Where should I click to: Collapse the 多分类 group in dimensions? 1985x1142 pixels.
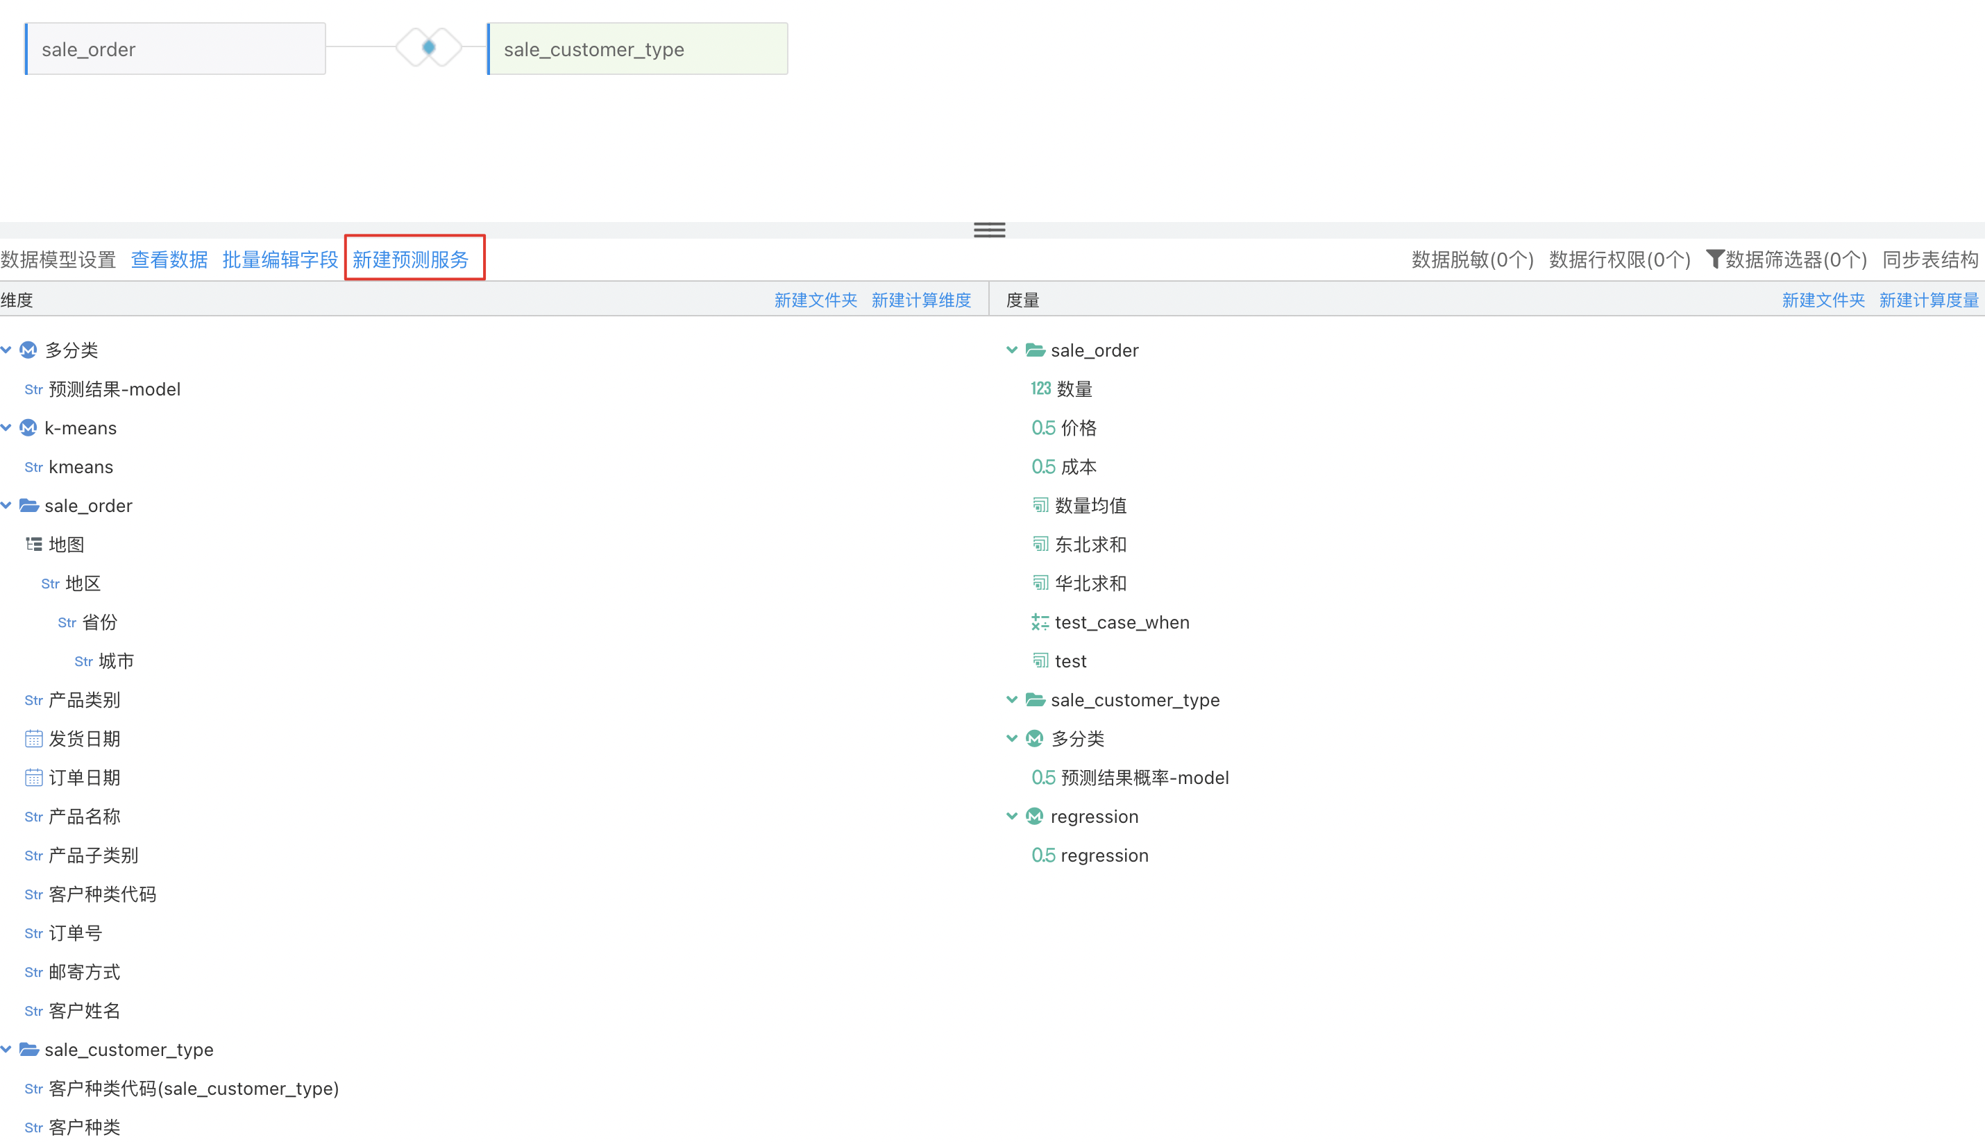6,350
